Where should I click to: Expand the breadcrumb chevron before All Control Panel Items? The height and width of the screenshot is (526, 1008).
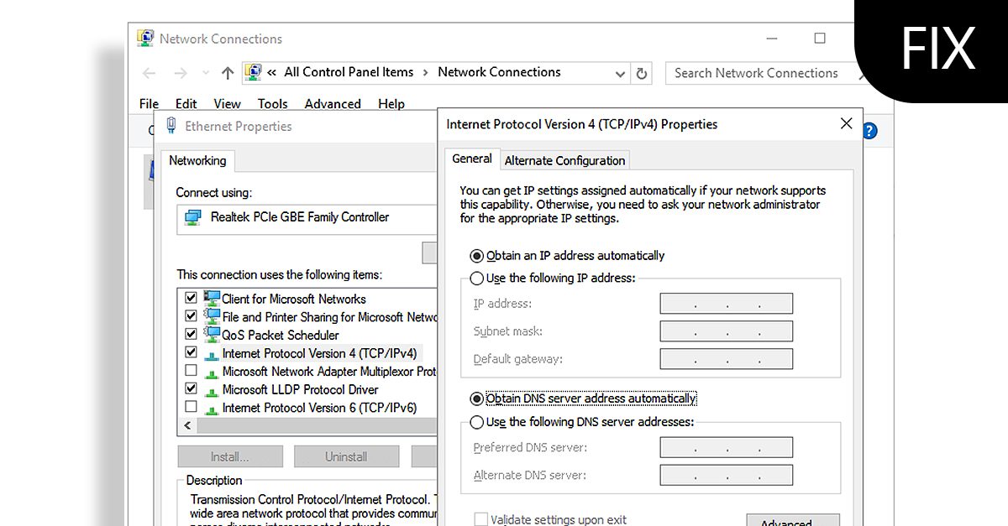coord(271,72)
